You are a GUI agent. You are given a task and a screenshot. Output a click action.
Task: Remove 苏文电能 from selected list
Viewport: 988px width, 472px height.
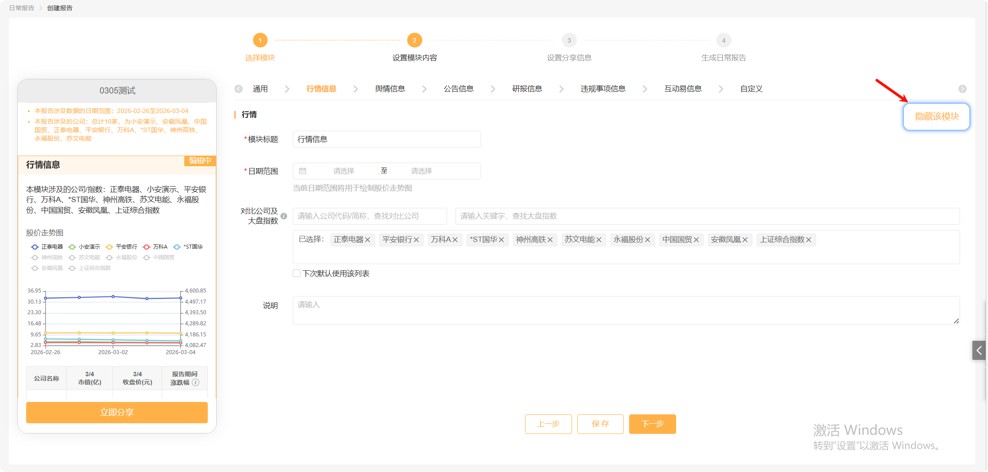[x=599, y=240]
